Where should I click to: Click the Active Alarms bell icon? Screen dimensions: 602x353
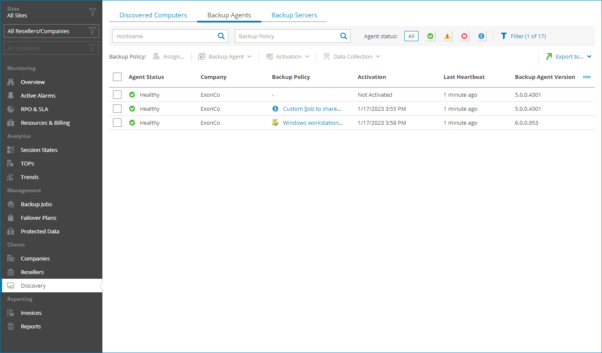(11, 95)
